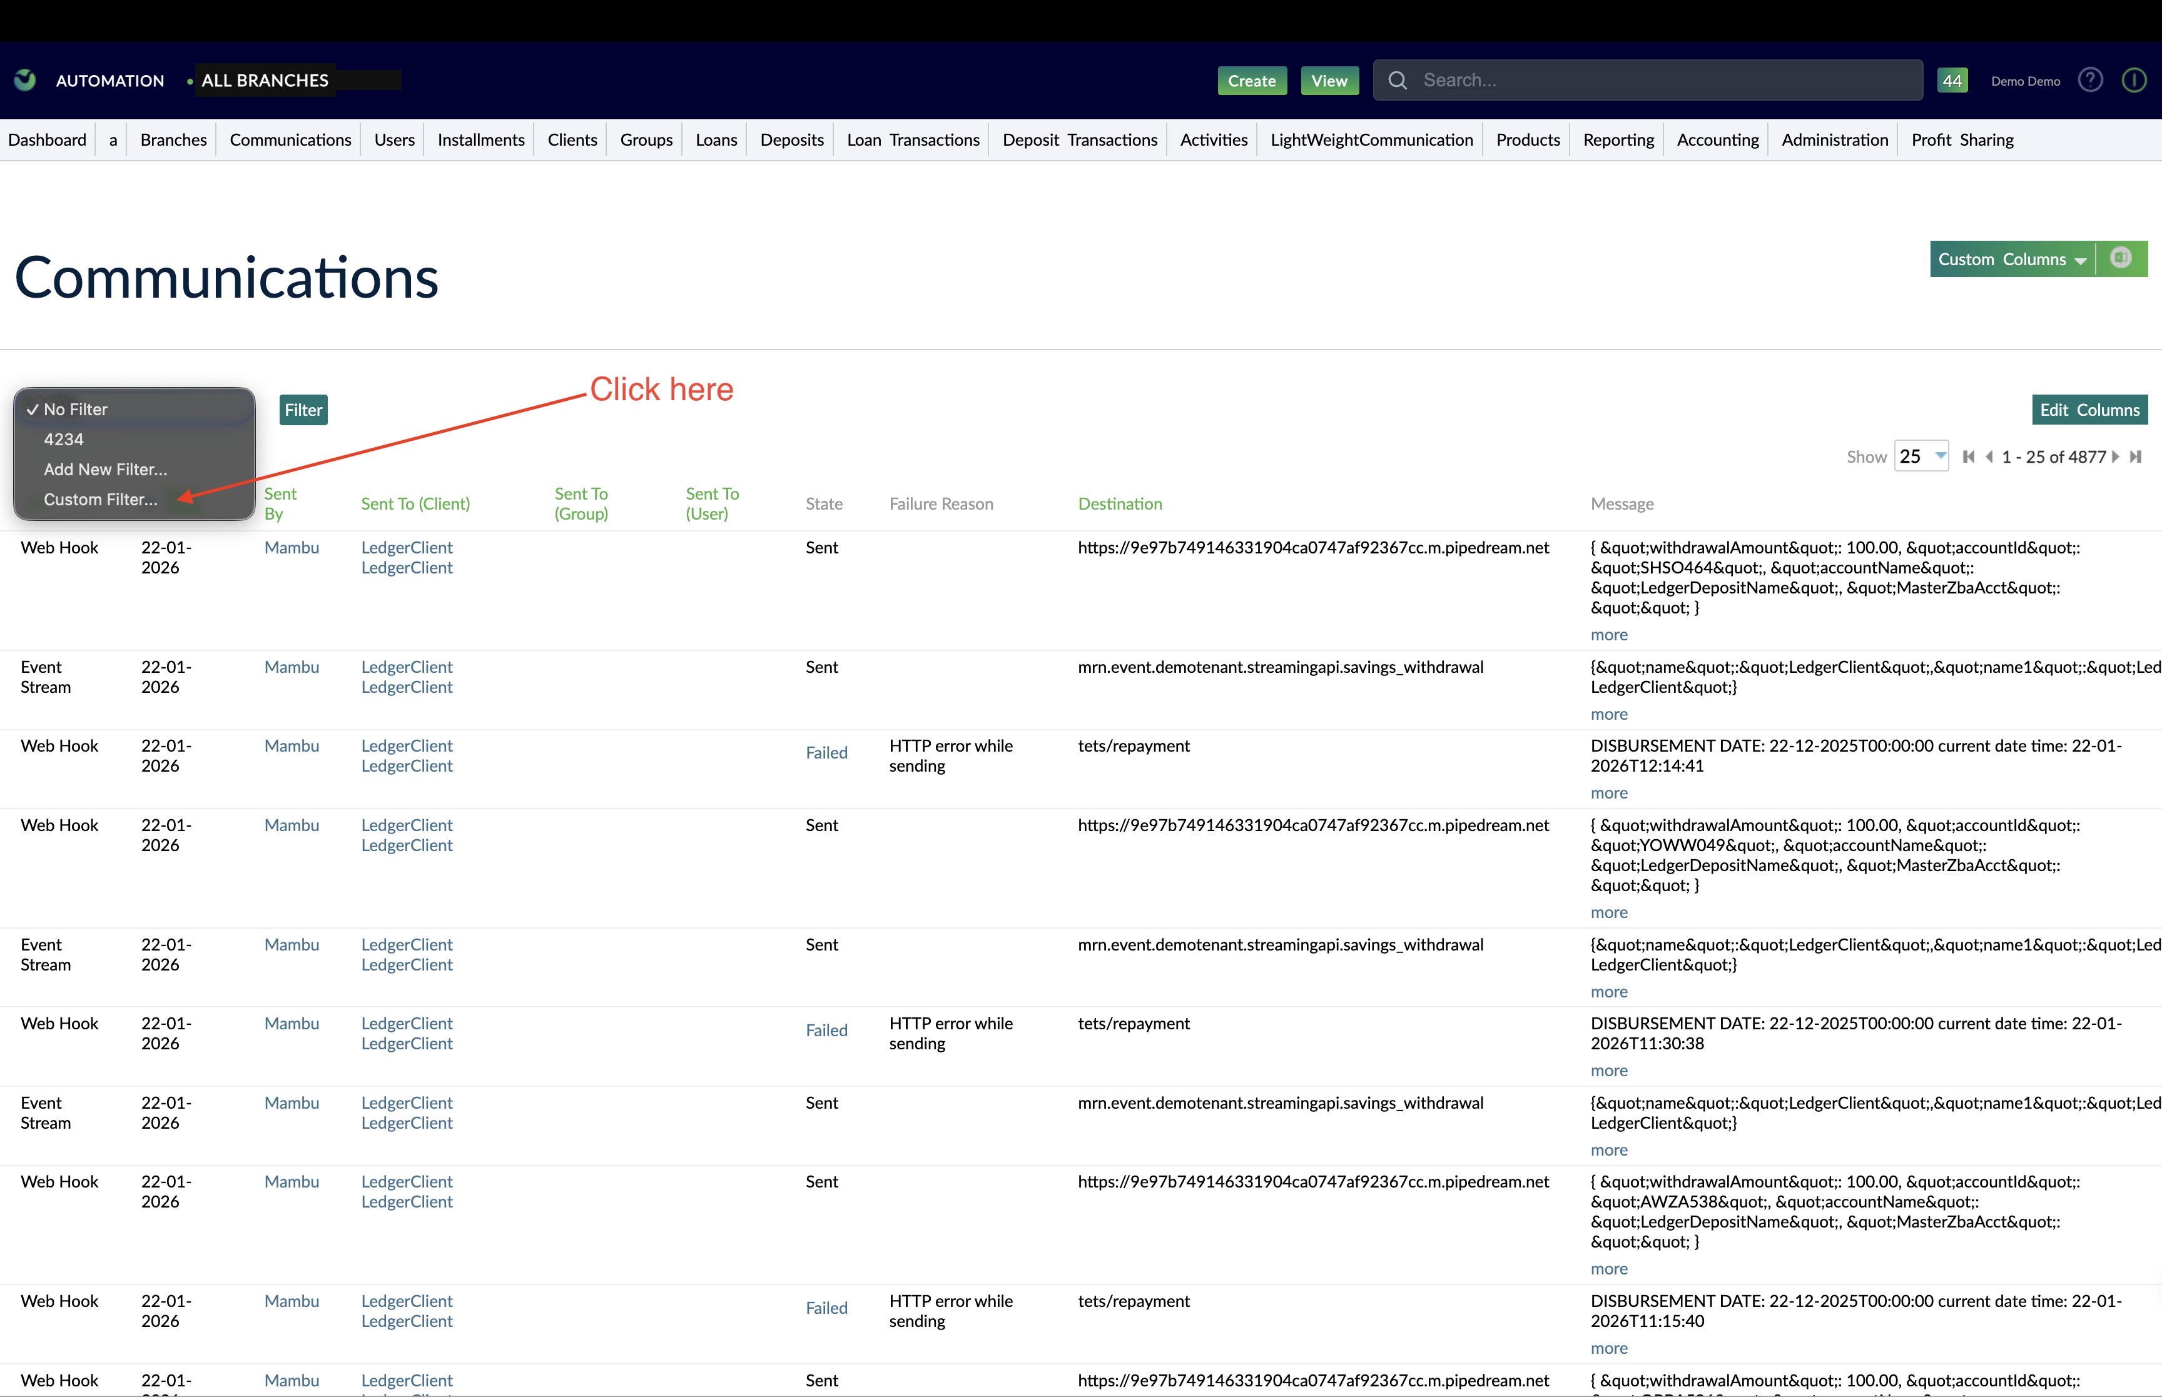This screenshot has height=1397, width=2162.
Task: Select the 4234 saved filter
Action: point(64,439)
